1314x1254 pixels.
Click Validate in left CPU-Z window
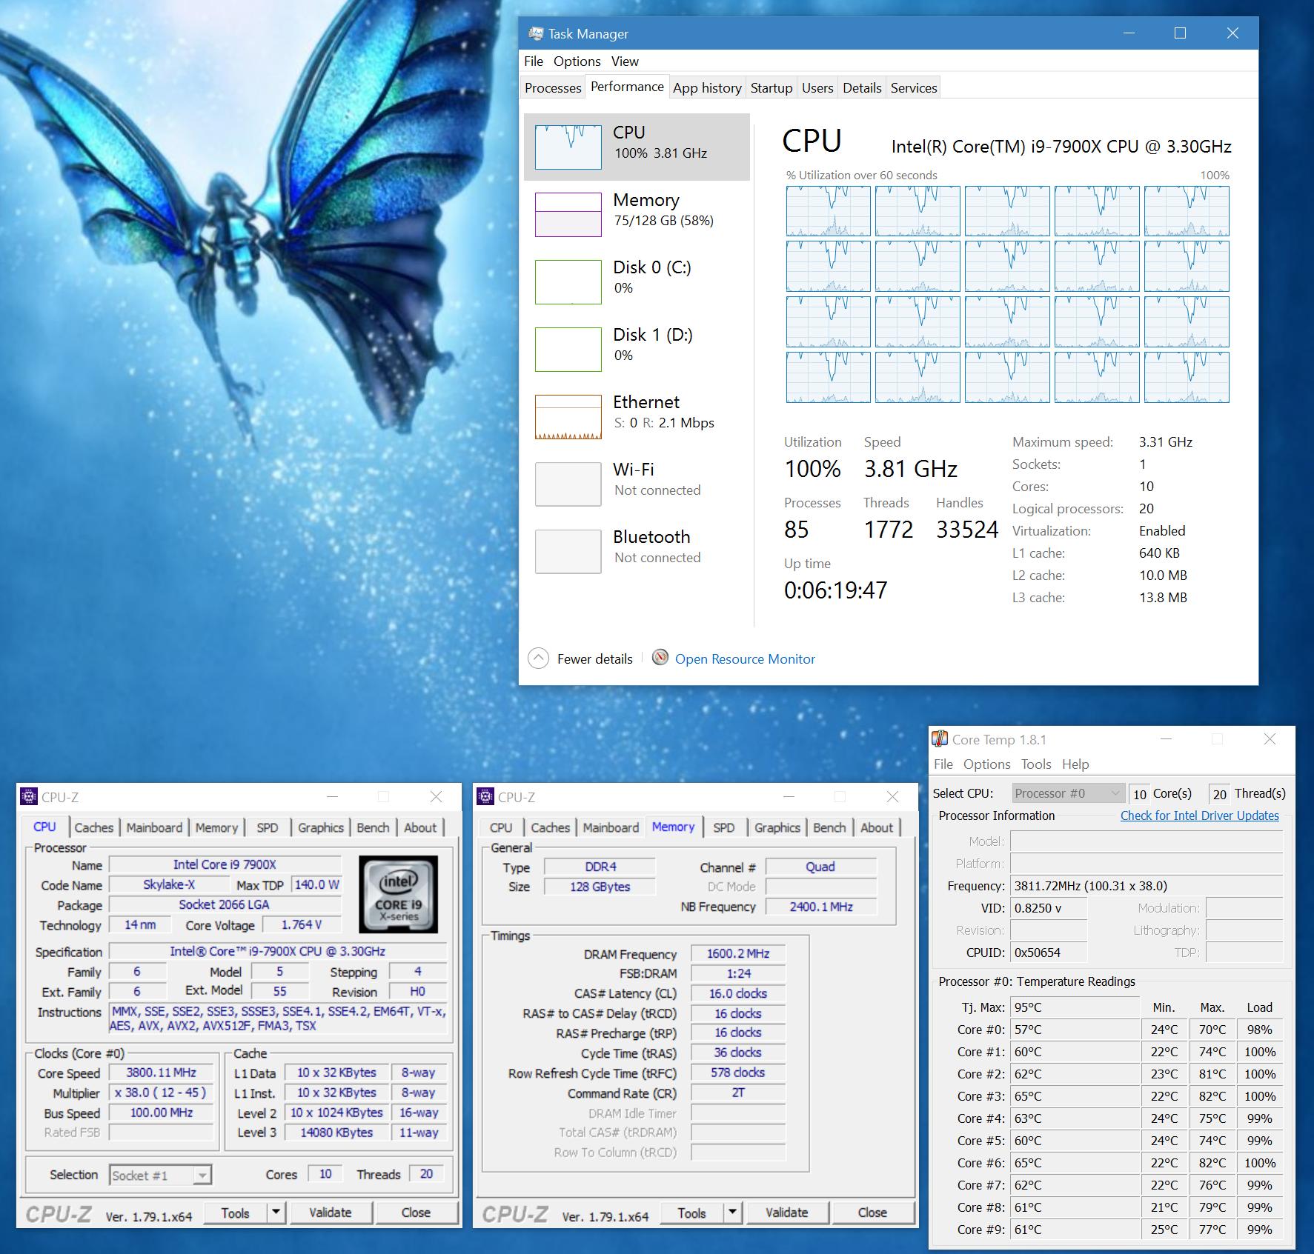click(x=331, y=1213)
